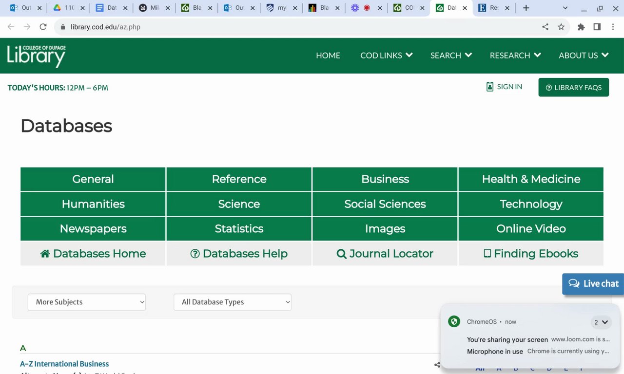Click the LIBRARY FAQS button
The height and width of the screenshot is (374, 624).
click(x=573, y=88)
